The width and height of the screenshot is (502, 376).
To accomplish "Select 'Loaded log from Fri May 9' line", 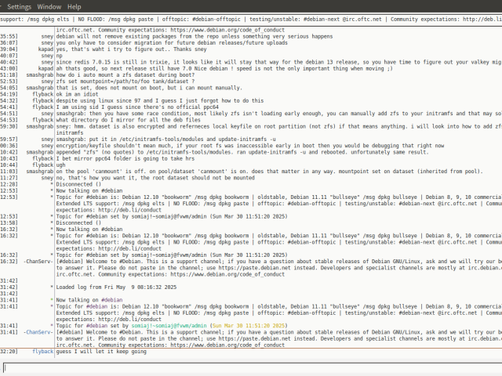I will point(116,287).
